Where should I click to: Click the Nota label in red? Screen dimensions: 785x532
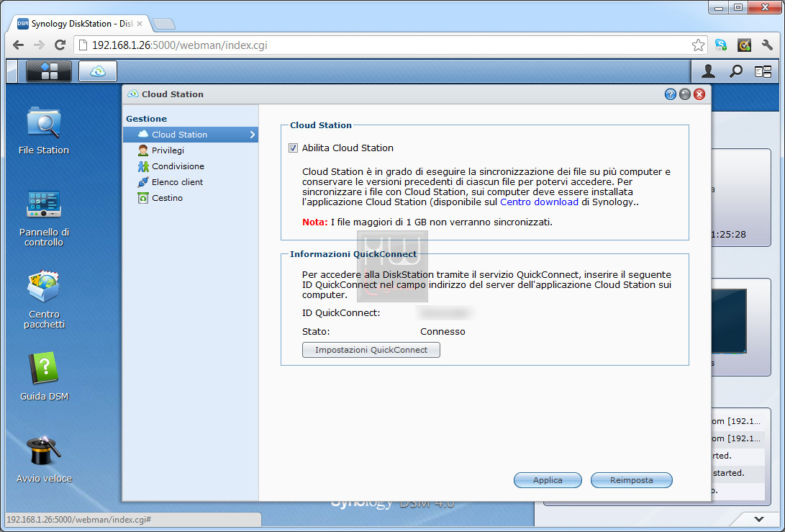[314, 222]
